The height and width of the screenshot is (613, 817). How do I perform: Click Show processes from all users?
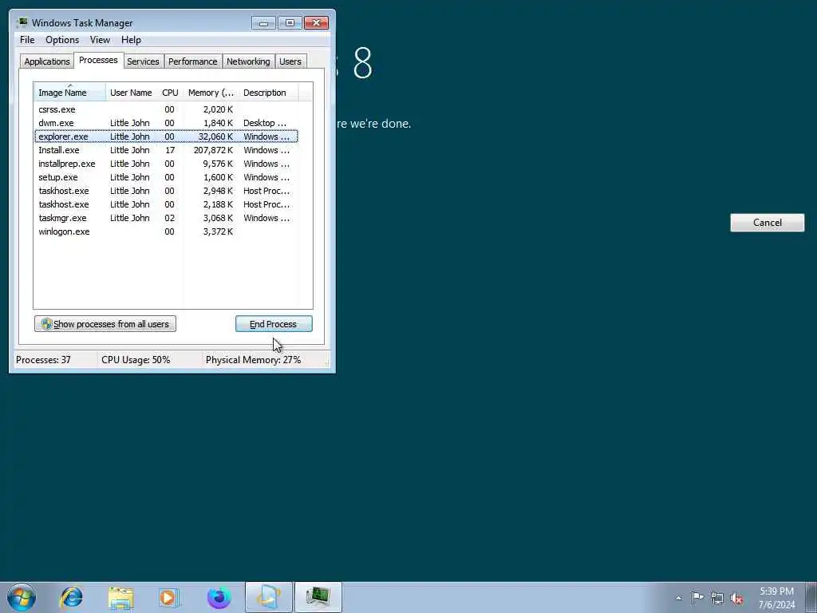(x=105, y=324)
